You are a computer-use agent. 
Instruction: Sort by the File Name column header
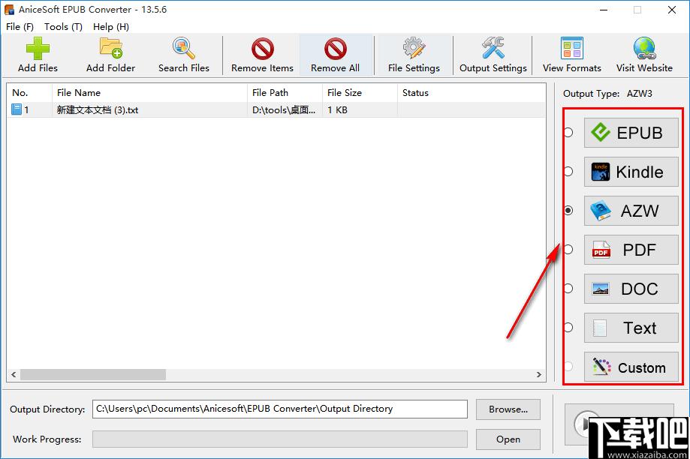[x=149, y=93]
